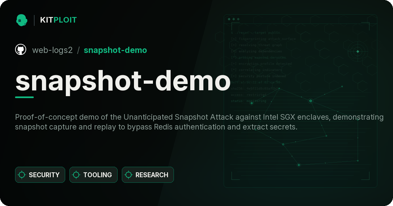The image size is (393, 206).
Task: Click the large snapshot-demo heading
Action: pos(123,81)
